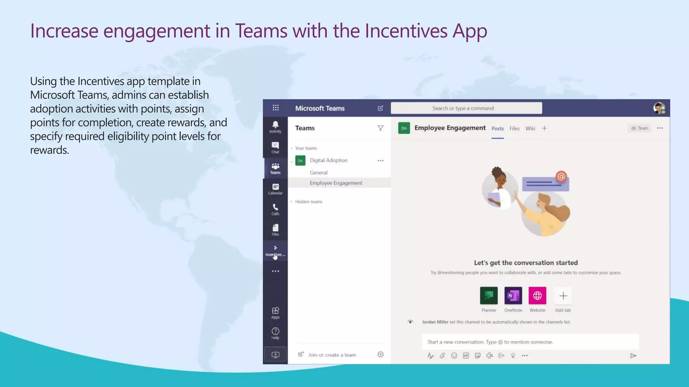Open the emoji picker
Viewport: 689px width, 387px height.
point(454,355)
